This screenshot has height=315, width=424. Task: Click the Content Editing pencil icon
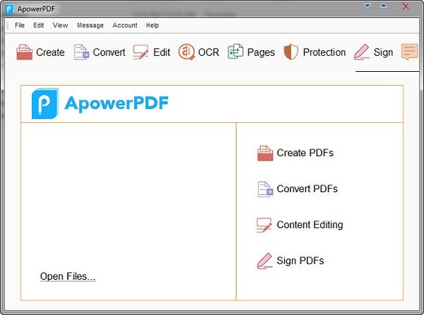click(264, 225)
